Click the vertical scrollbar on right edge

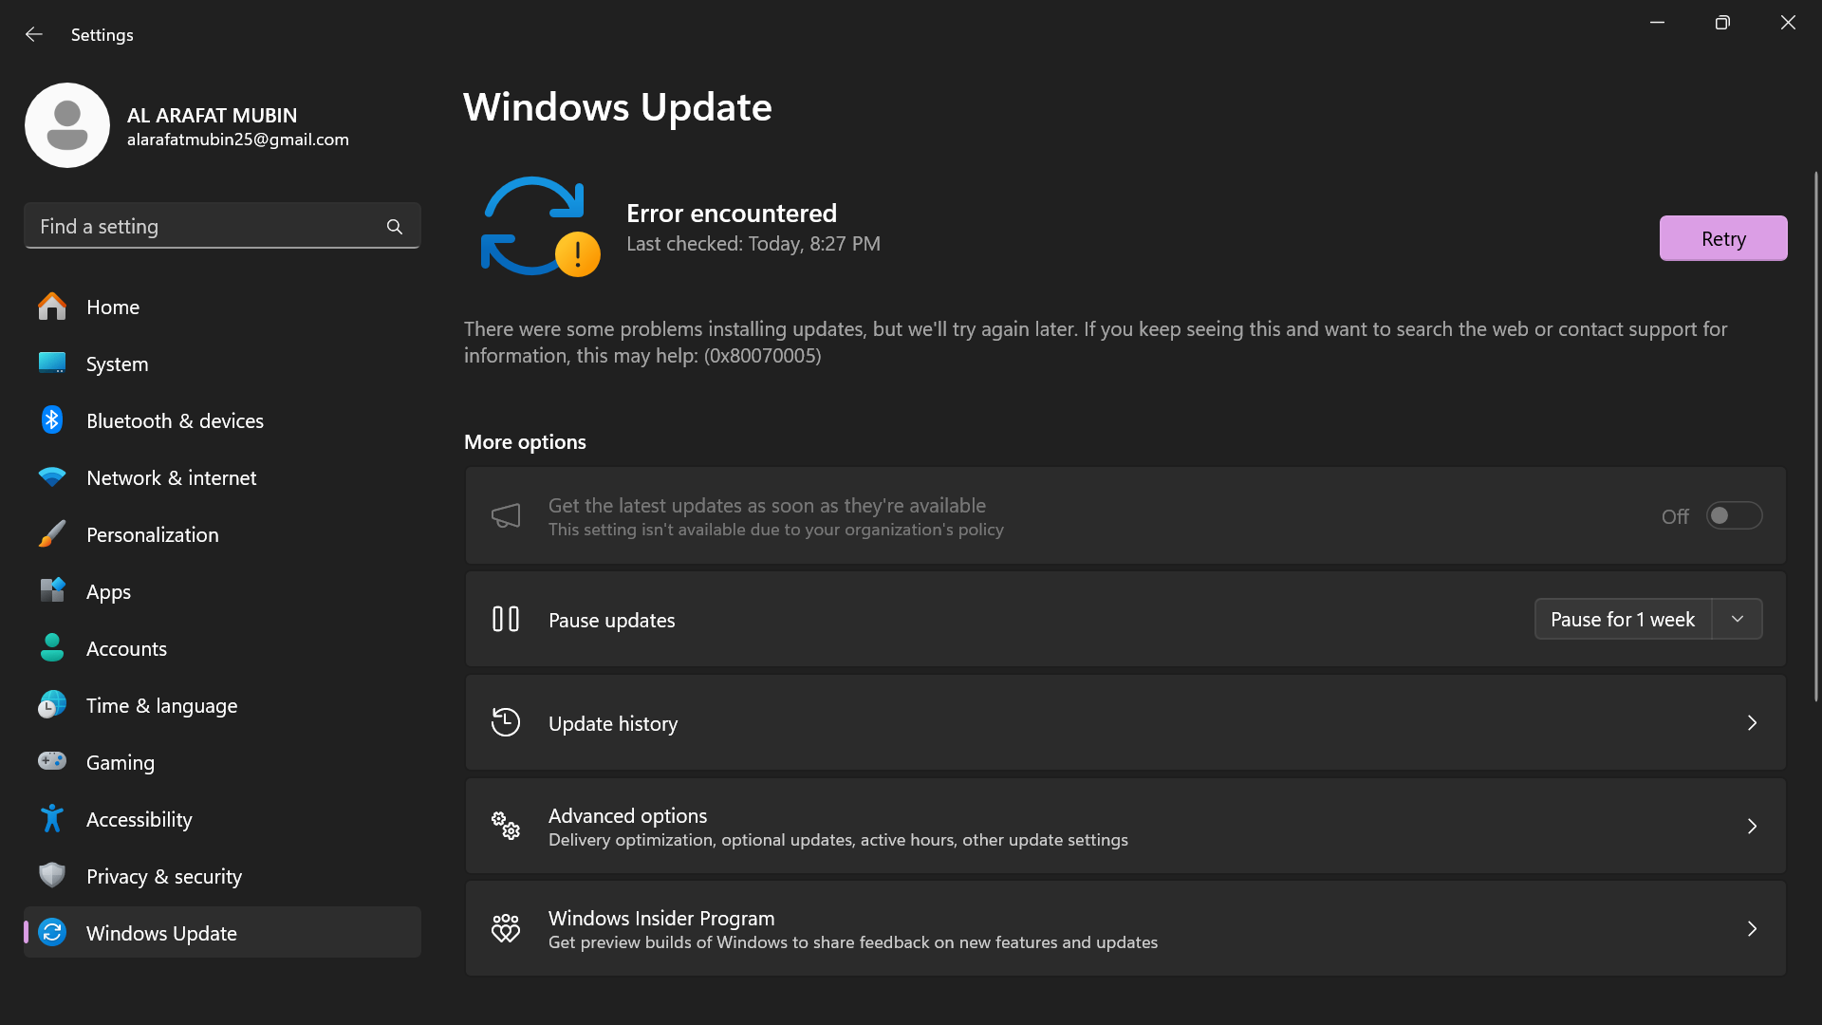click(1816, 437)
